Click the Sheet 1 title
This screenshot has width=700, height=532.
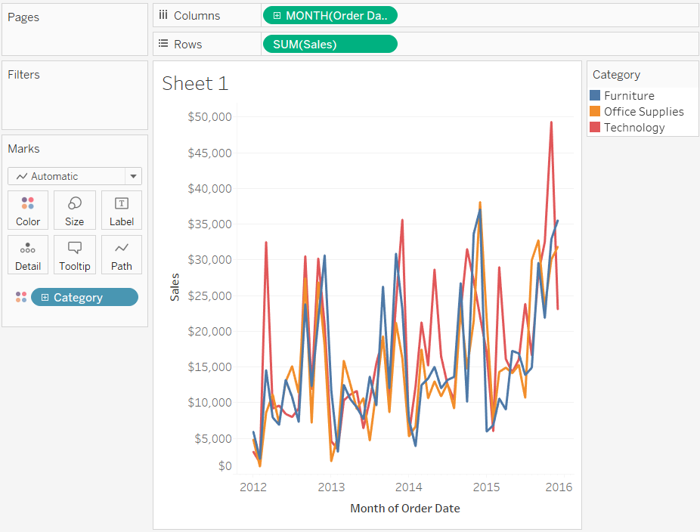click(x=195, y=83)
